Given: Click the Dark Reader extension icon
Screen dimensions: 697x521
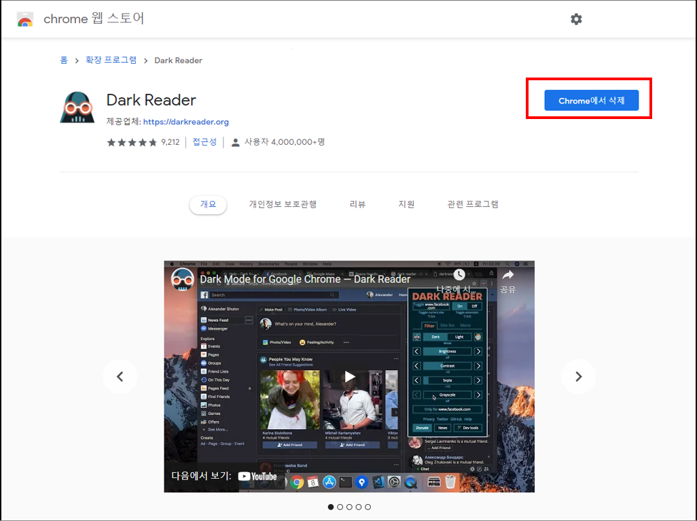Looking at the screenshot, I should click(x=77, y=107).
